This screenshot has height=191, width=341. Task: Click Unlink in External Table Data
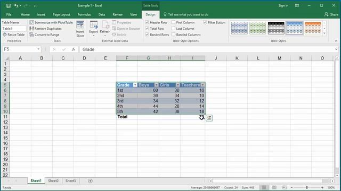tap(119, 34)
